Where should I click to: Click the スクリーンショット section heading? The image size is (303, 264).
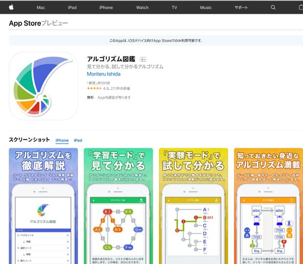click(x=30, y=140)
